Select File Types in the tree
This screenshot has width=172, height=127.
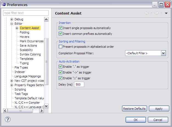[21, 67]
